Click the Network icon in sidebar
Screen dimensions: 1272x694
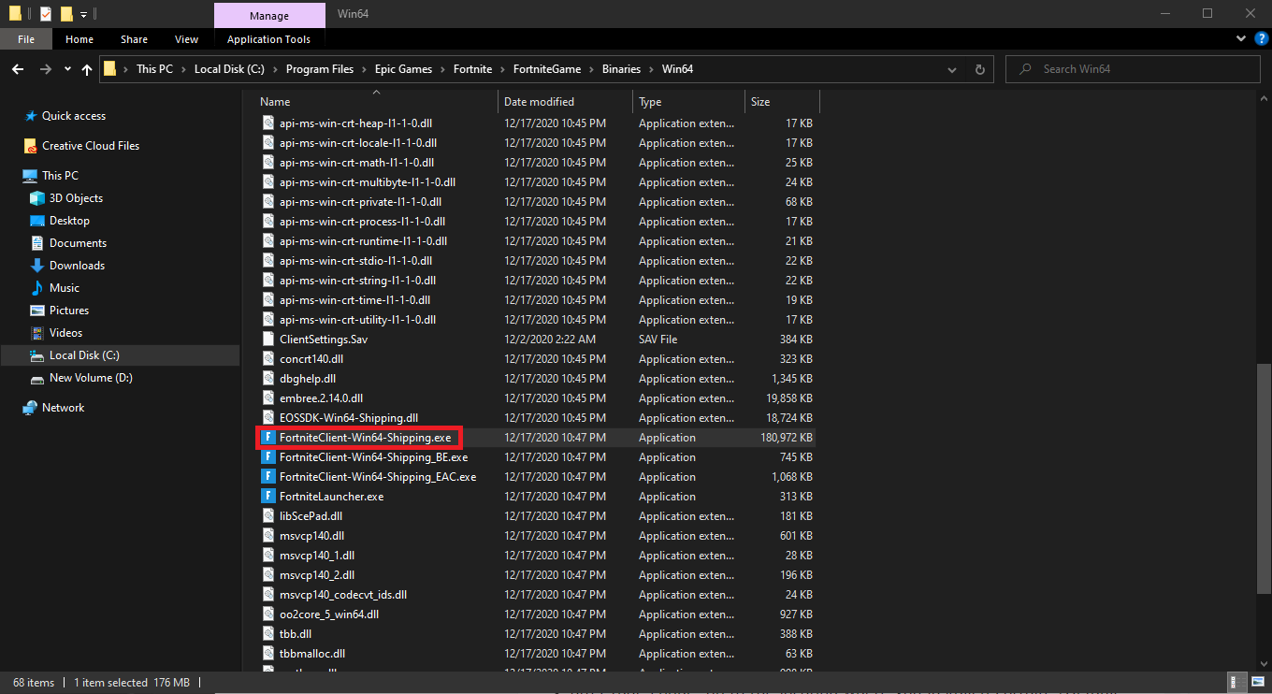31,408
